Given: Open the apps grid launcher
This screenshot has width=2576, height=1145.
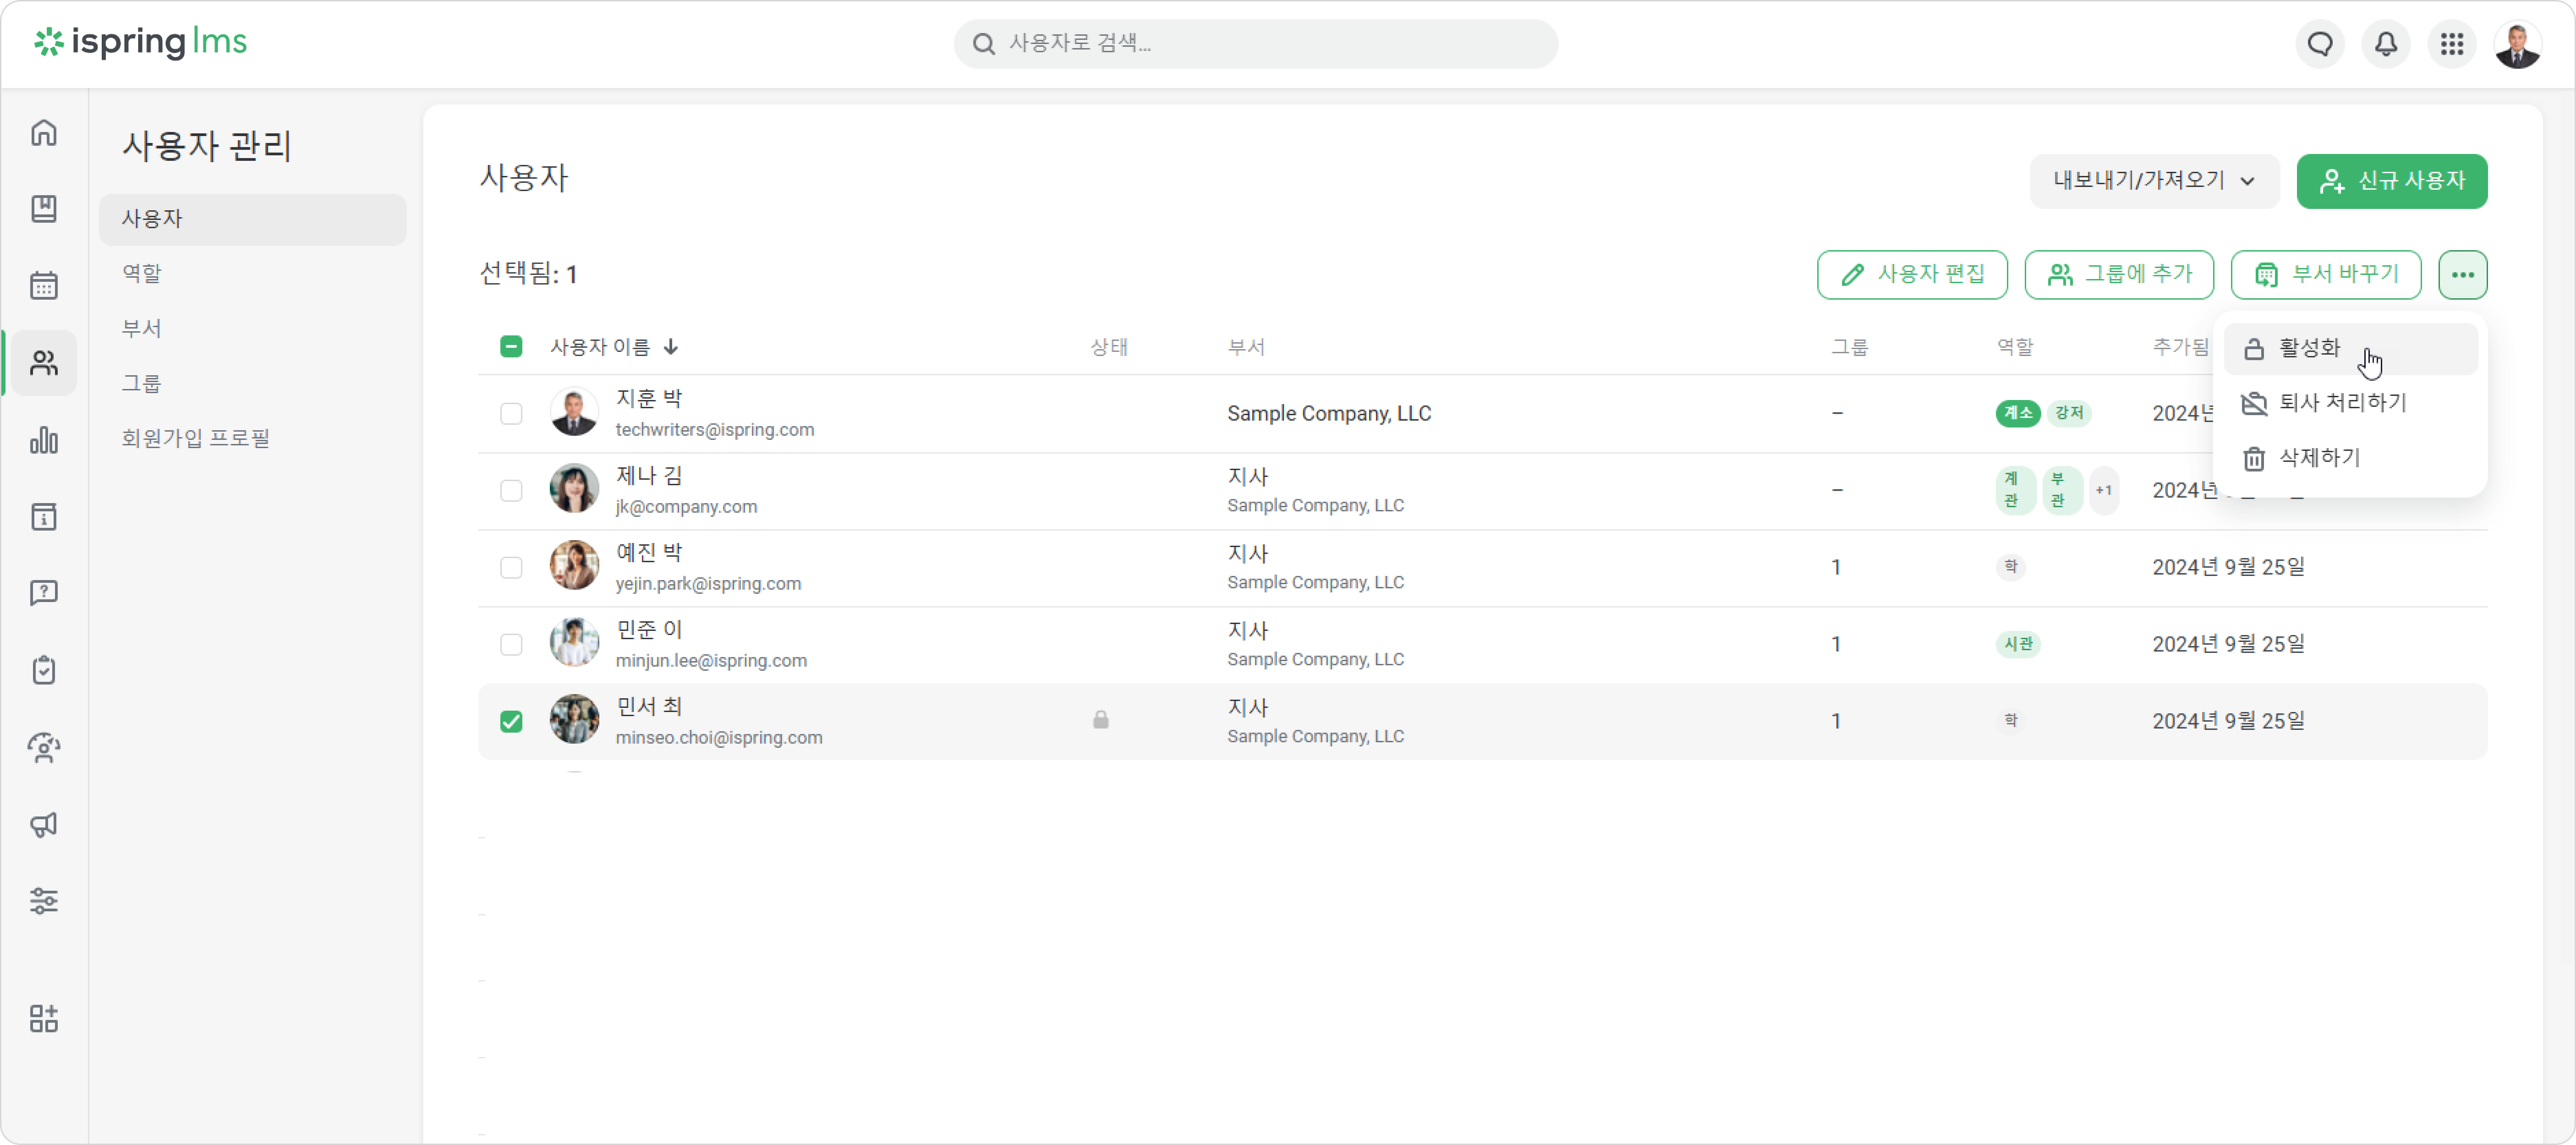Looking at the screenshot, I should [x=2452, y=44].
